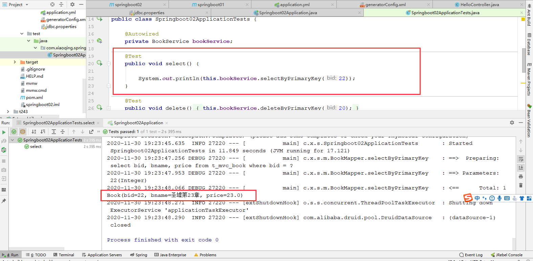This screenshot has height=261, width=533.
Task: Expand the t243 module
Action: (8, 111)
